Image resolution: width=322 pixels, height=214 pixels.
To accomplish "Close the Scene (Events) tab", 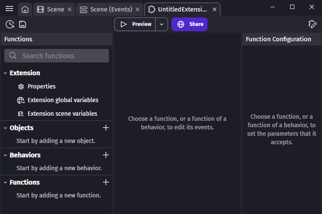I will point(137,9).
